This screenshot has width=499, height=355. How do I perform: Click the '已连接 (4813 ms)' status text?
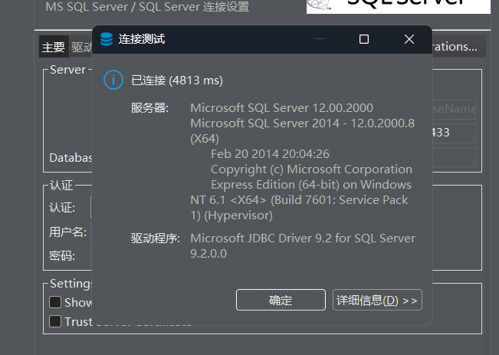pyautogui.click(x=177, y=81)
